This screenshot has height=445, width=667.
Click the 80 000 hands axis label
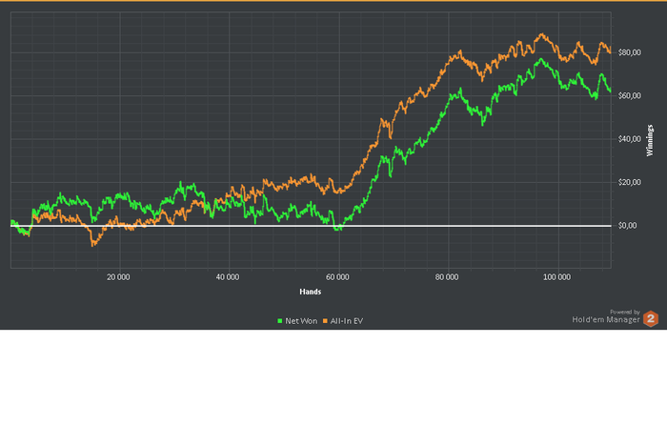click(447, 277)
